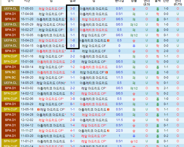Click odd/even value 홀 in the 16-02-27 row
The width and height of the screenshot is (184, 147).
pyautogui.click(x=158, y=30)
